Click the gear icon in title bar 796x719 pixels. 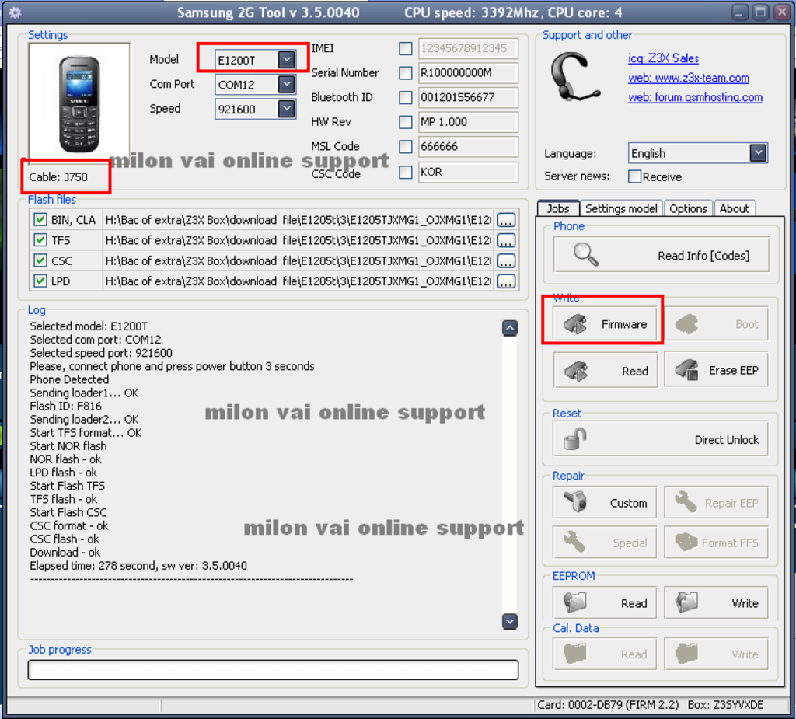click(15, 12)
